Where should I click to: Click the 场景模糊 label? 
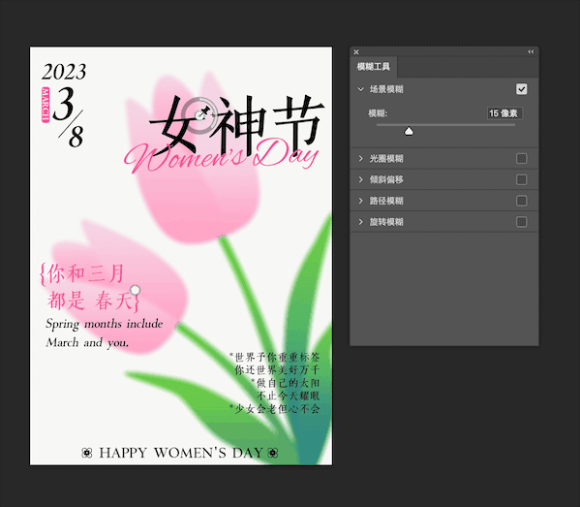point(386,89)
